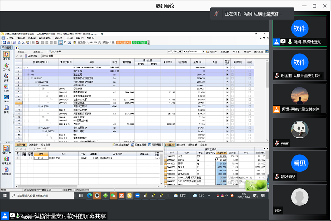Collapse tree node in row 18

[x=39, y=128]
